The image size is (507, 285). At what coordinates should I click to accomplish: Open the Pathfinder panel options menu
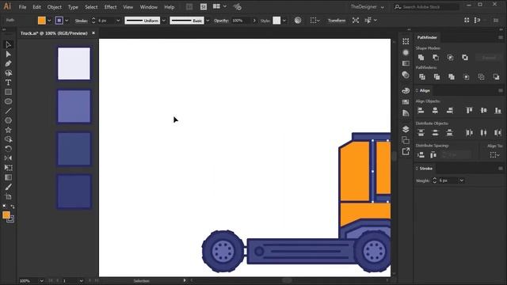(x=500, y=37)
